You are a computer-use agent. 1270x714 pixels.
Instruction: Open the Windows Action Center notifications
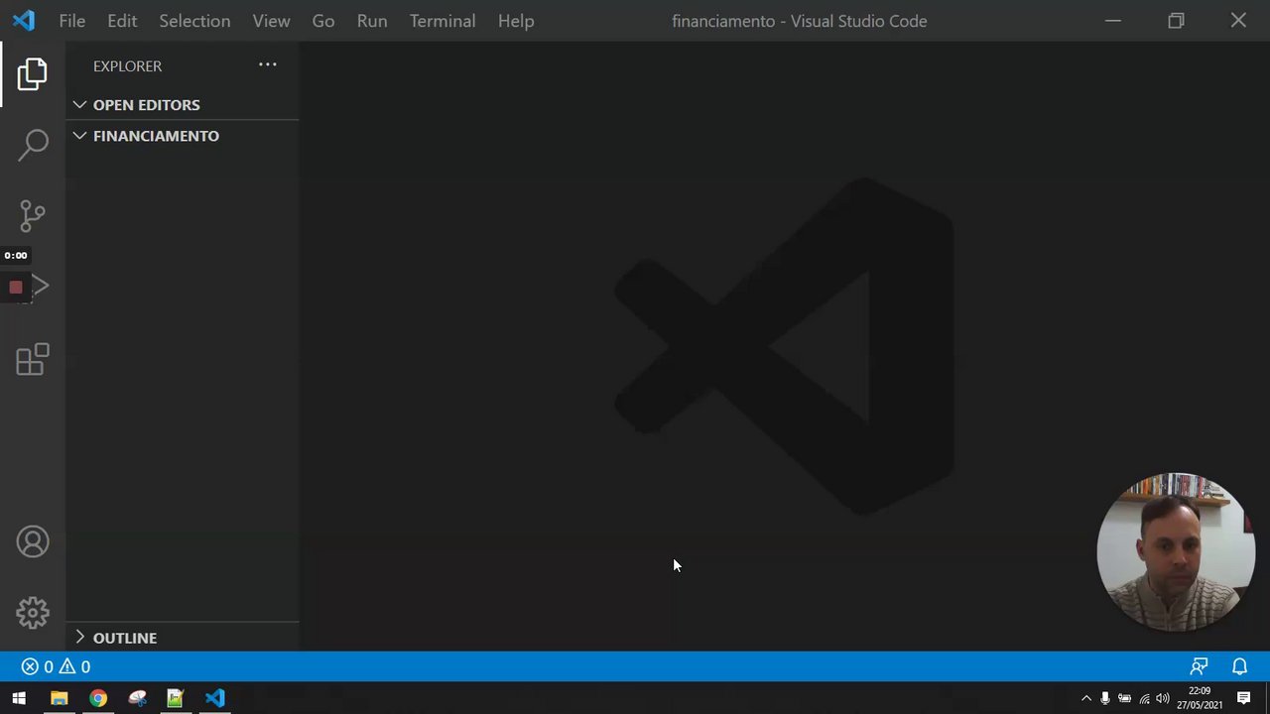pos(1243,698)
